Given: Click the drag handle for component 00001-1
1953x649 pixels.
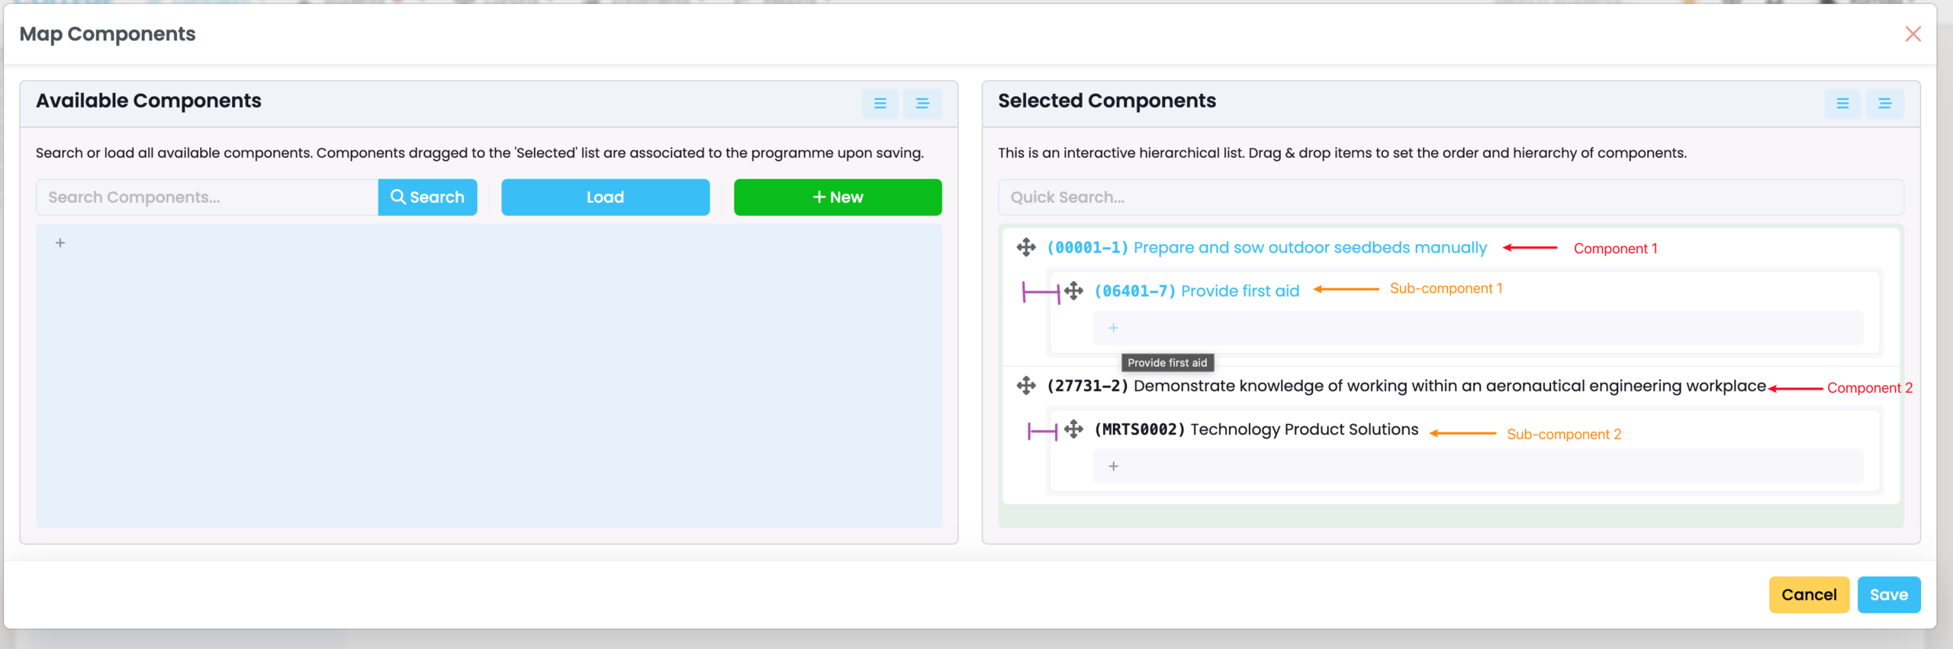Looking at the screenshot, I should coord(1026,247).
